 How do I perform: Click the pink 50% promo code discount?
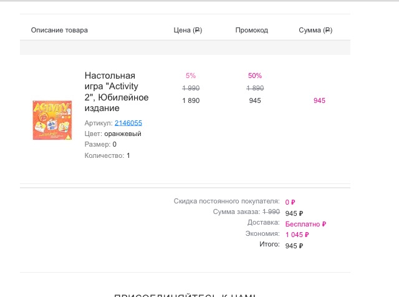[x=255, y=75]
